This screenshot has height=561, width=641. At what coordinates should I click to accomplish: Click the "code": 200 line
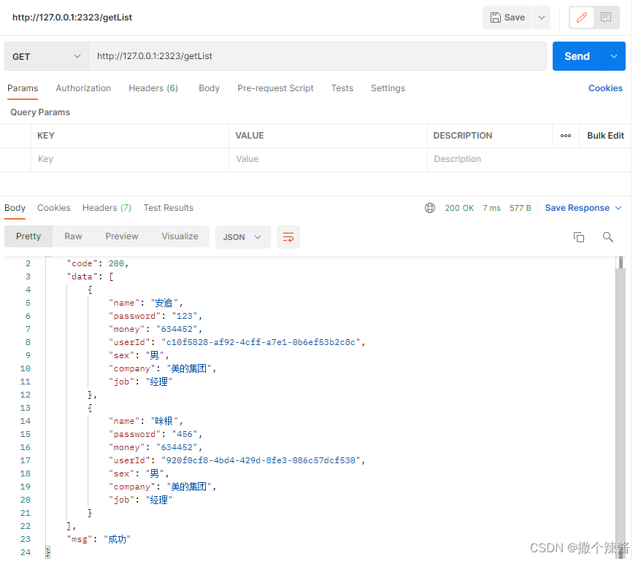(x=98, y=263)
